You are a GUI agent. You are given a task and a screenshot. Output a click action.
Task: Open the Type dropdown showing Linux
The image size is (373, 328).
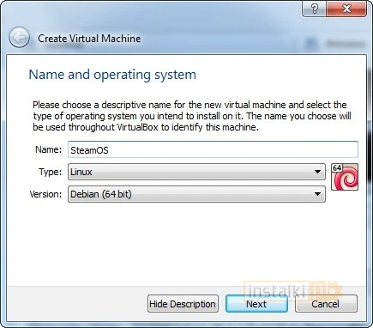click(x=196, y=172)
